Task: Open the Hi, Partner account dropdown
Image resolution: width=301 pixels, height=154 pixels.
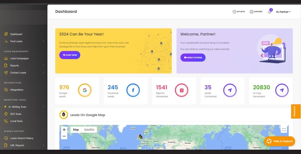Action: click(283, 12)
